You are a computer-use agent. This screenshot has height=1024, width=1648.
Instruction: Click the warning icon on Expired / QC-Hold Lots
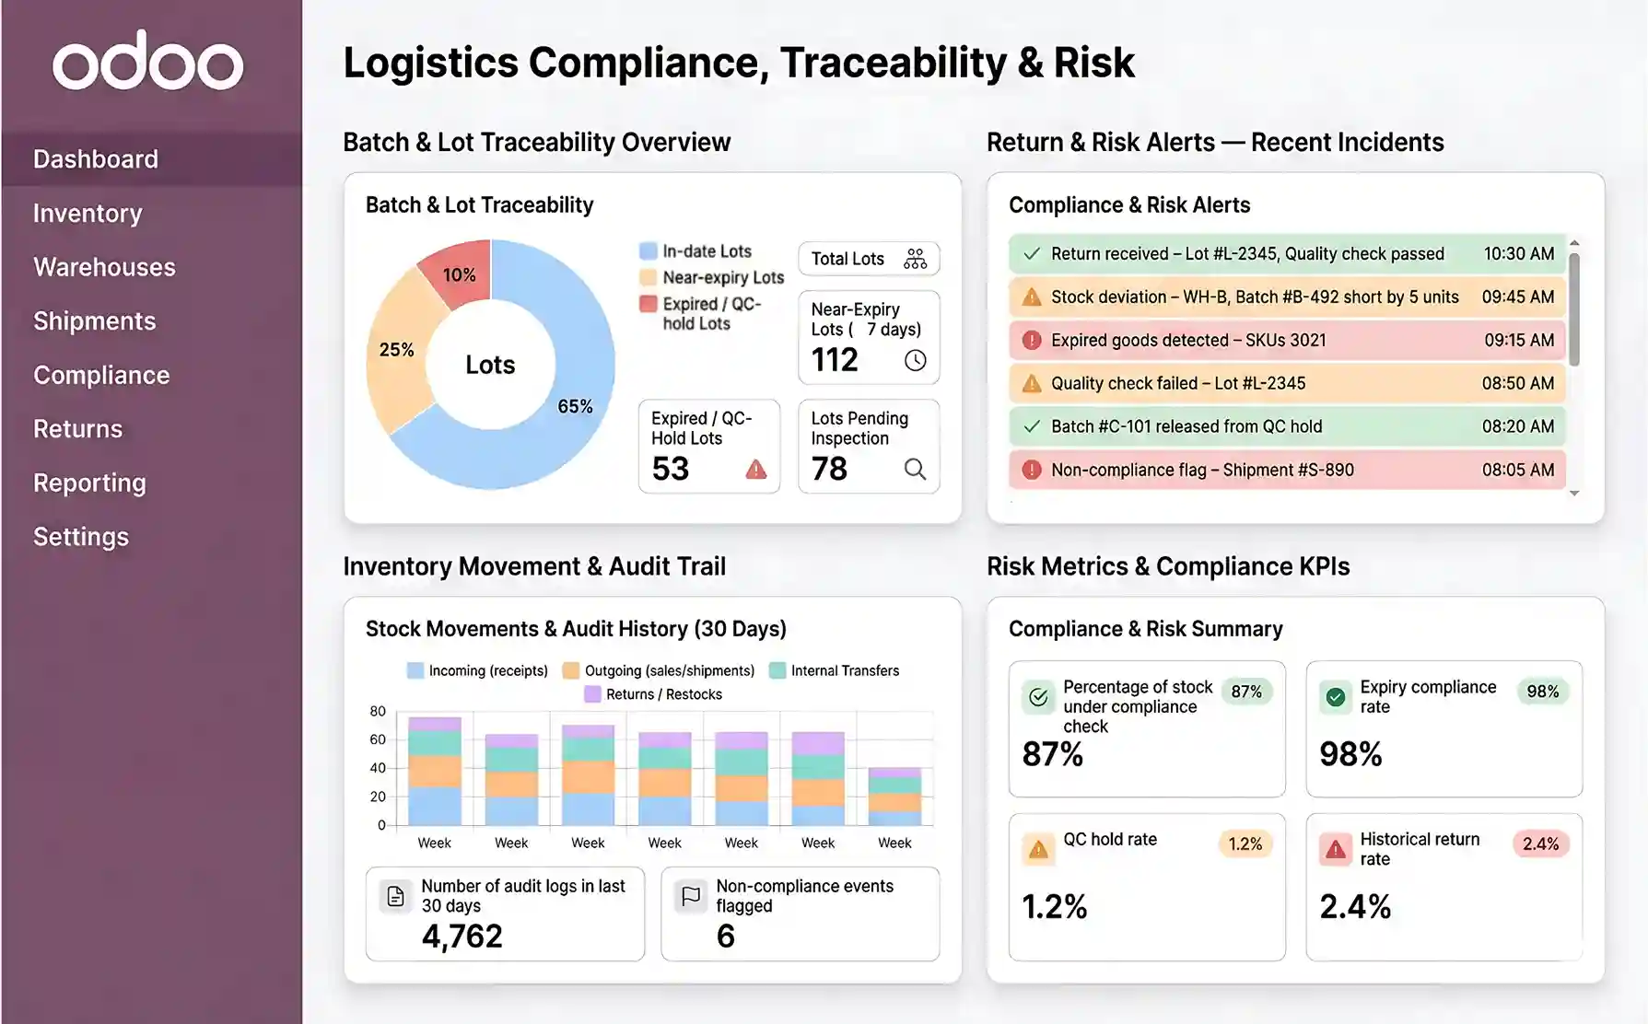755,470
